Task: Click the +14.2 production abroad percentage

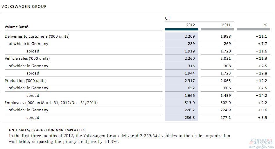Action: (262, 95)
